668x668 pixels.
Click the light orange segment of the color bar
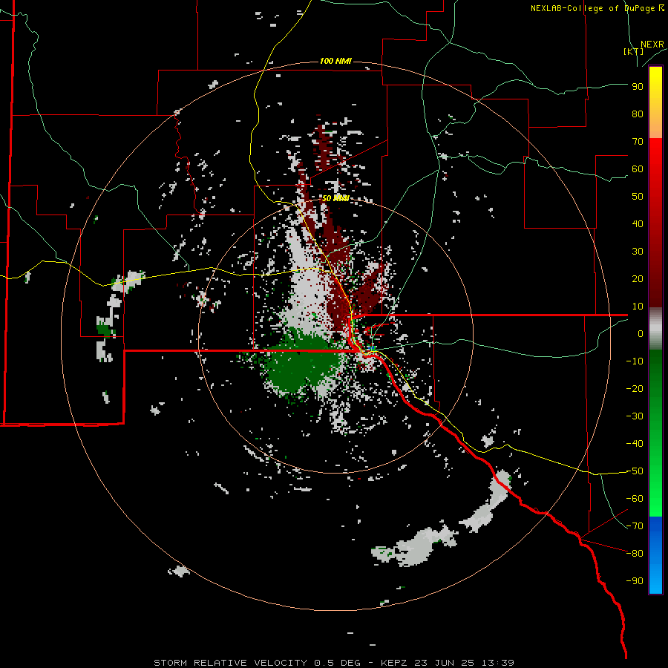click(x=655, y=125)
